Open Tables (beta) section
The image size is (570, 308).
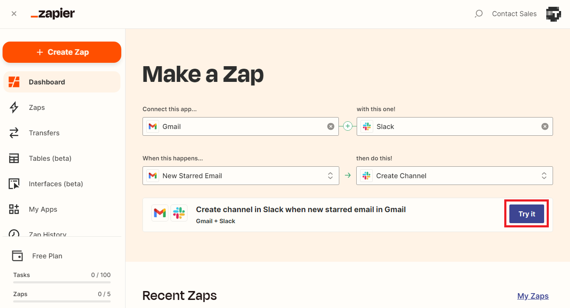[x=50, y=158]
